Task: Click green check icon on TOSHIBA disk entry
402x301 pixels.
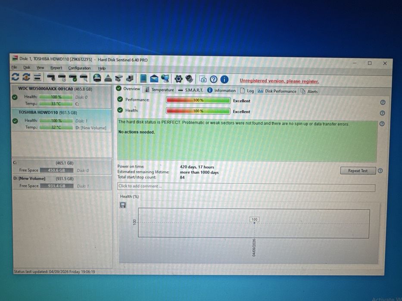Action: (x=15, y=121)
